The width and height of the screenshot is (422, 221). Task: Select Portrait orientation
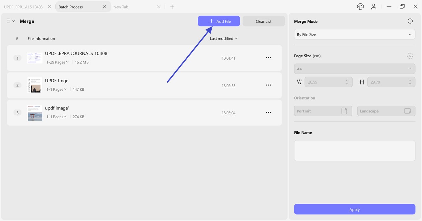click(x=323, y=111)
